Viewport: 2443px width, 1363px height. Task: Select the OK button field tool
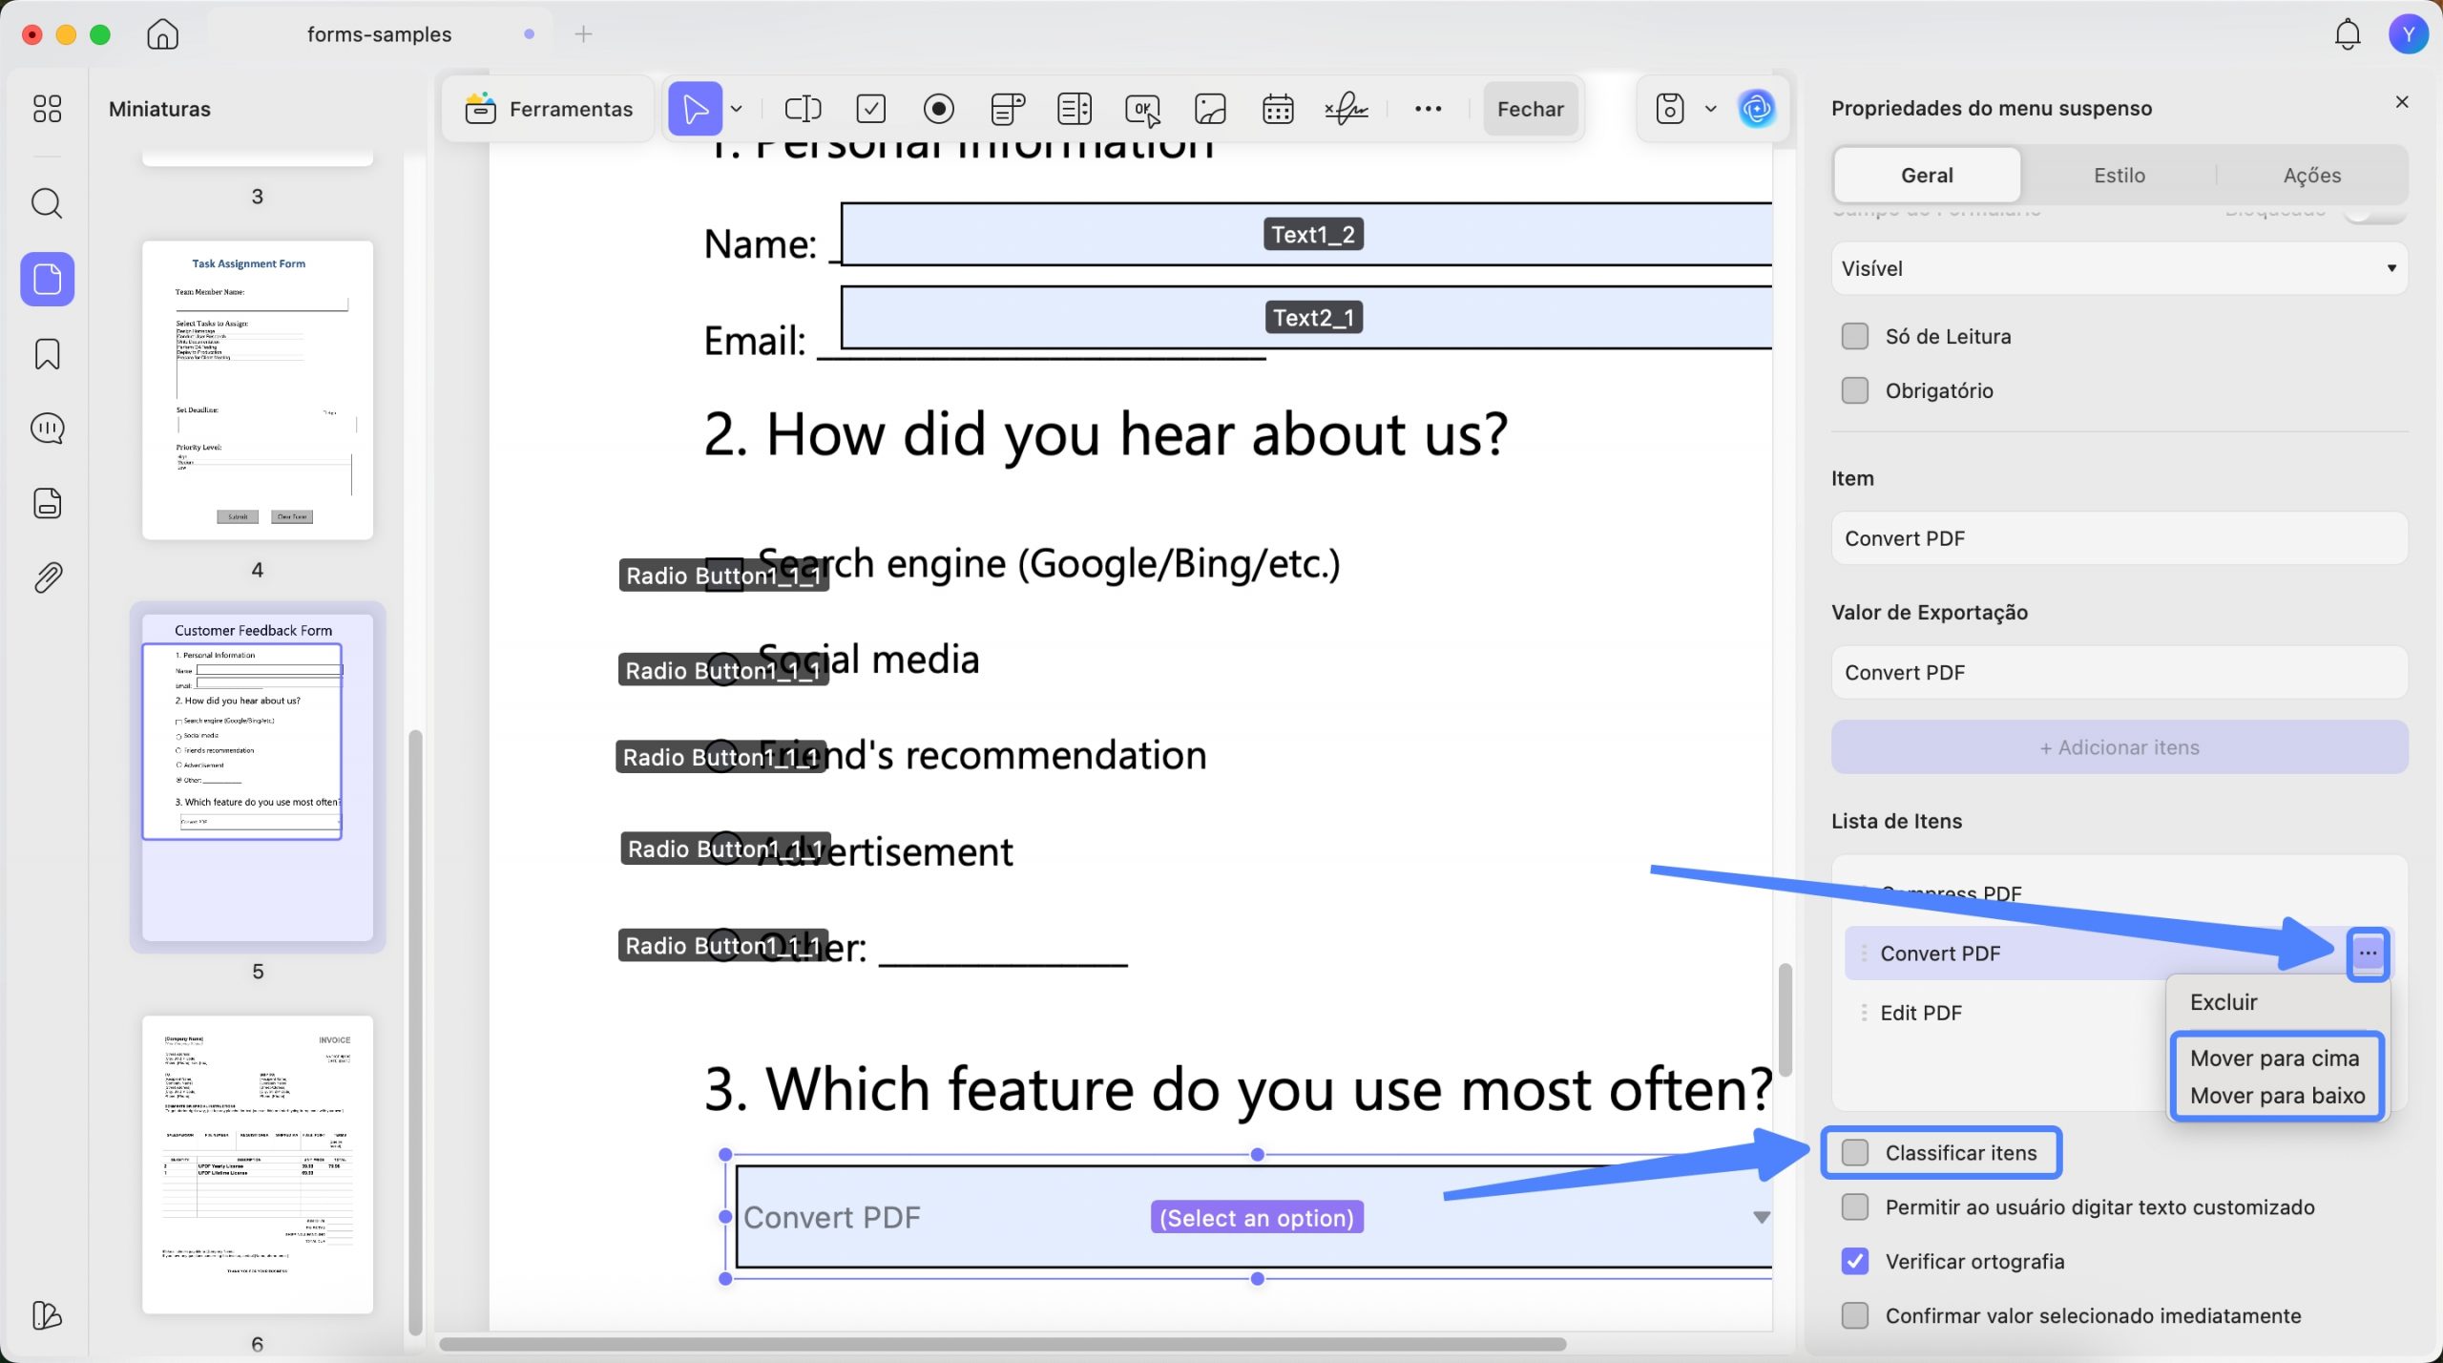click(x=1142, y=109)
